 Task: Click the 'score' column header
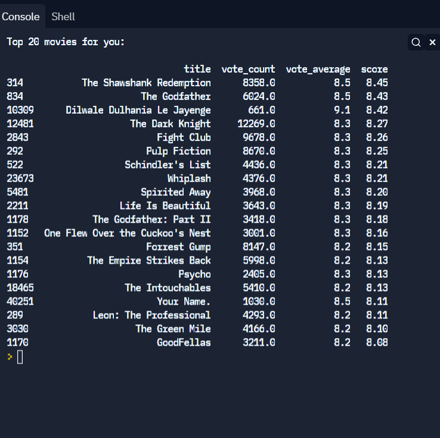pyautogui.click(x=374, y=69)
